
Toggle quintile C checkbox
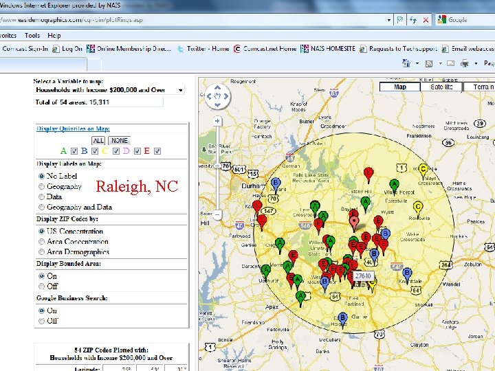[116, 151]
